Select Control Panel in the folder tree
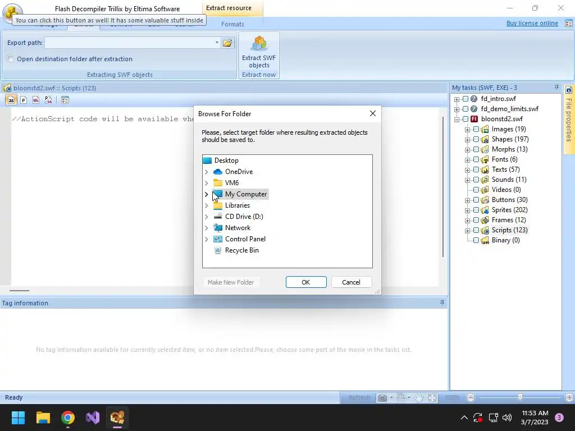Image resolution: width=575 pixels, height=431 pixels. point(245,239)
